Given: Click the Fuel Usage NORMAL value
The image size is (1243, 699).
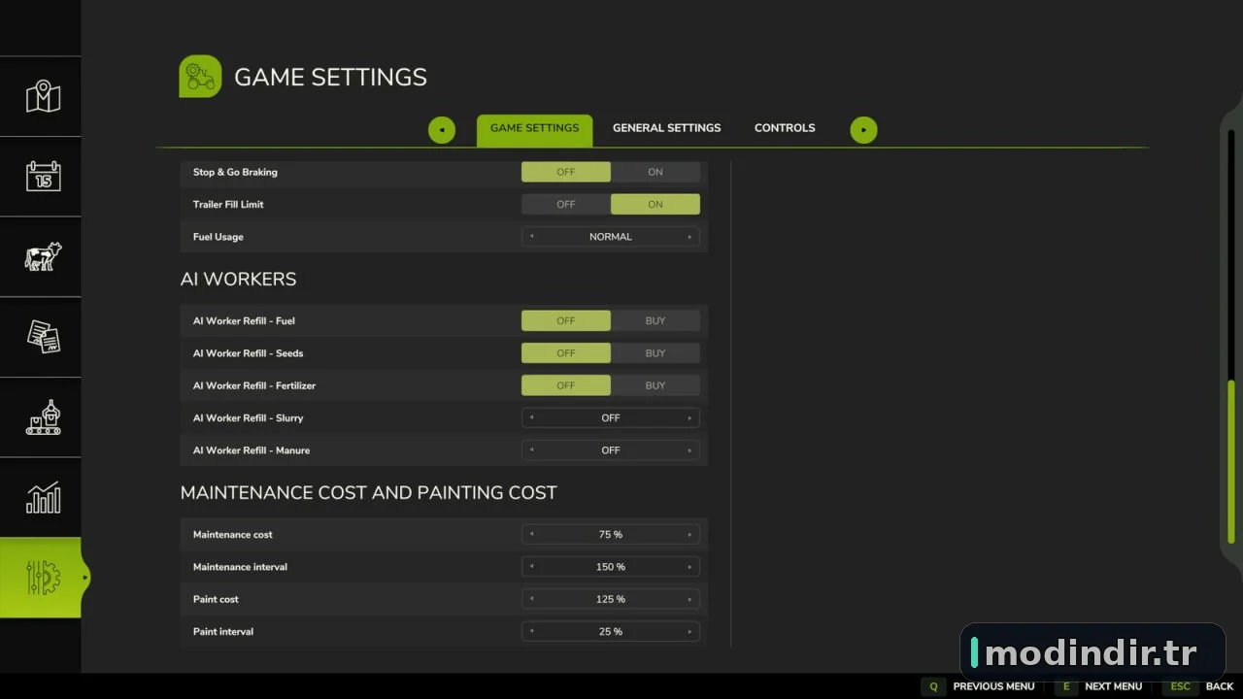Looking at the screenshot, I should coord(611,237).
